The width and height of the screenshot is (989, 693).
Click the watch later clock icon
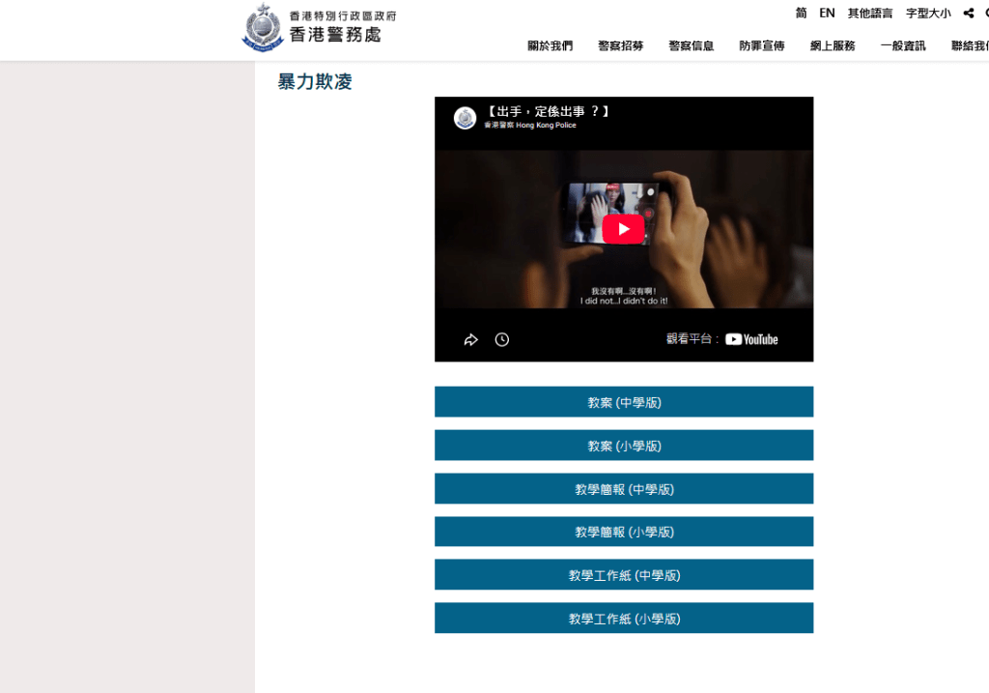(x=502, y=339)
